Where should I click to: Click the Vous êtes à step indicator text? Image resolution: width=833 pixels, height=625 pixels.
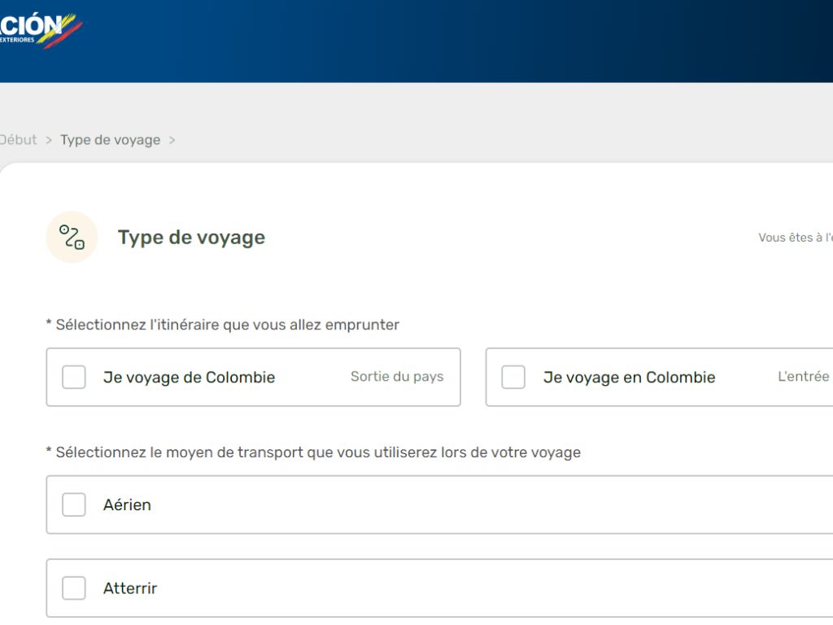pyautogui.click(x=795, y=238)
